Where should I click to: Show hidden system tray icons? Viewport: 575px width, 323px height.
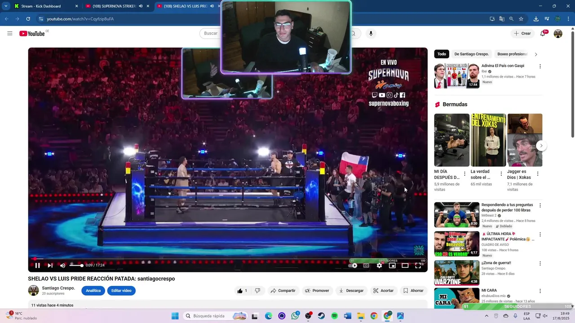coord(486,316)
